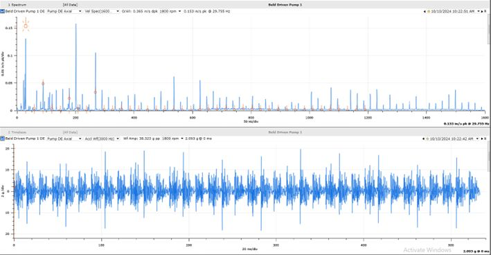The width and height of the screenshot is (491, 255).
Task: Toggle the spectrum trace checkbox beside Beld Driven Pump 1 DE
Action: [2, 11]
